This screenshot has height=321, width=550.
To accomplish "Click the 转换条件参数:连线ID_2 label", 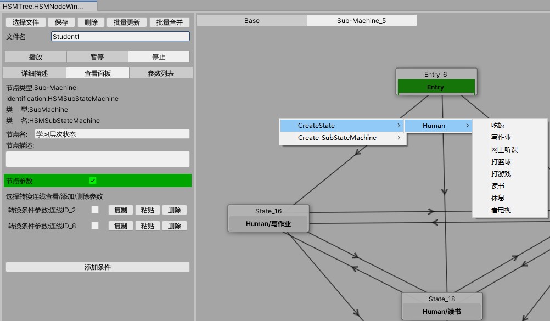I will (42, 210).
